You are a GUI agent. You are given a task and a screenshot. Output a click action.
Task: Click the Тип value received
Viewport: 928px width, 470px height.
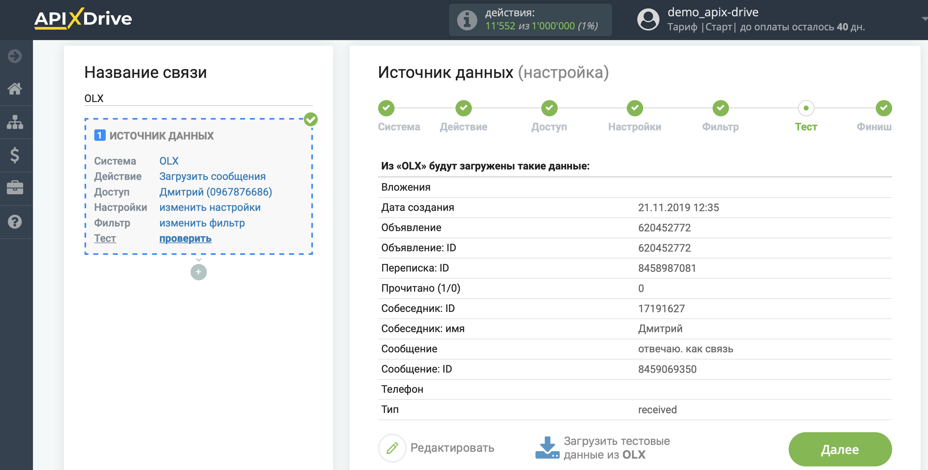[657, 410]
